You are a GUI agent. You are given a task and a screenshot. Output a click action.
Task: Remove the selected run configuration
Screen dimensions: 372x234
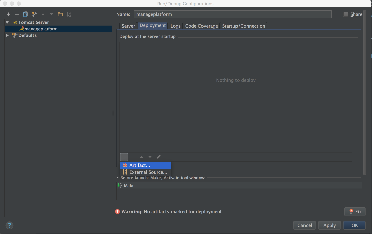coord(17,14)
